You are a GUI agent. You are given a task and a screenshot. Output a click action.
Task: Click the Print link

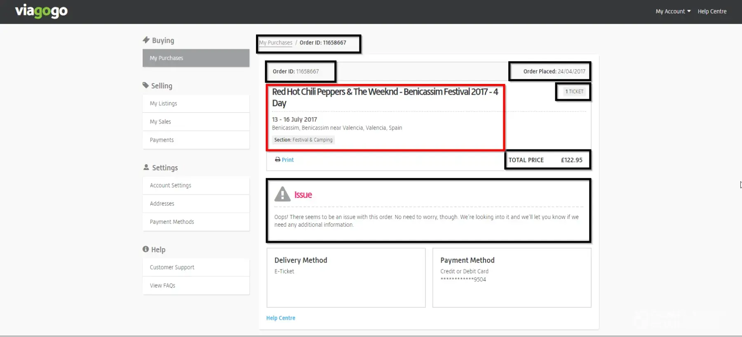click(x=288, y=160)
